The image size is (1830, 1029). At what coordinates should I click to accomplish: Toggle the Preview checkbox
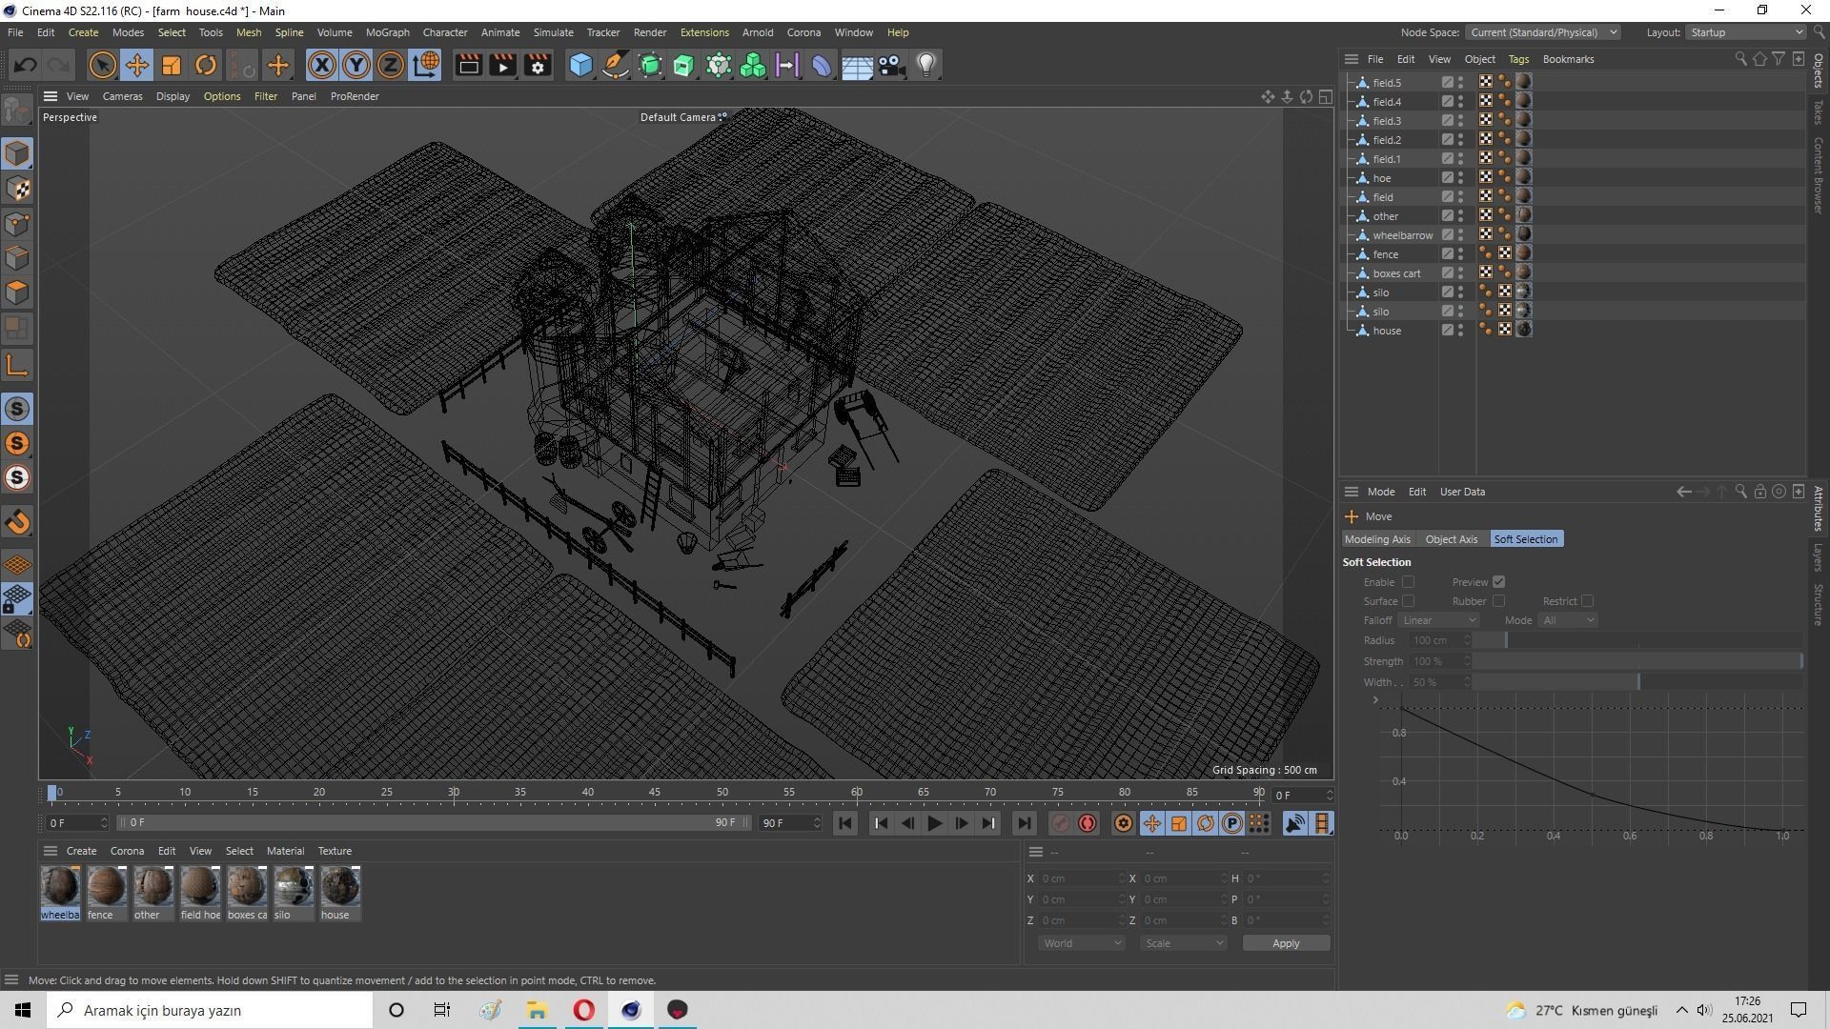click(1498, 582)
